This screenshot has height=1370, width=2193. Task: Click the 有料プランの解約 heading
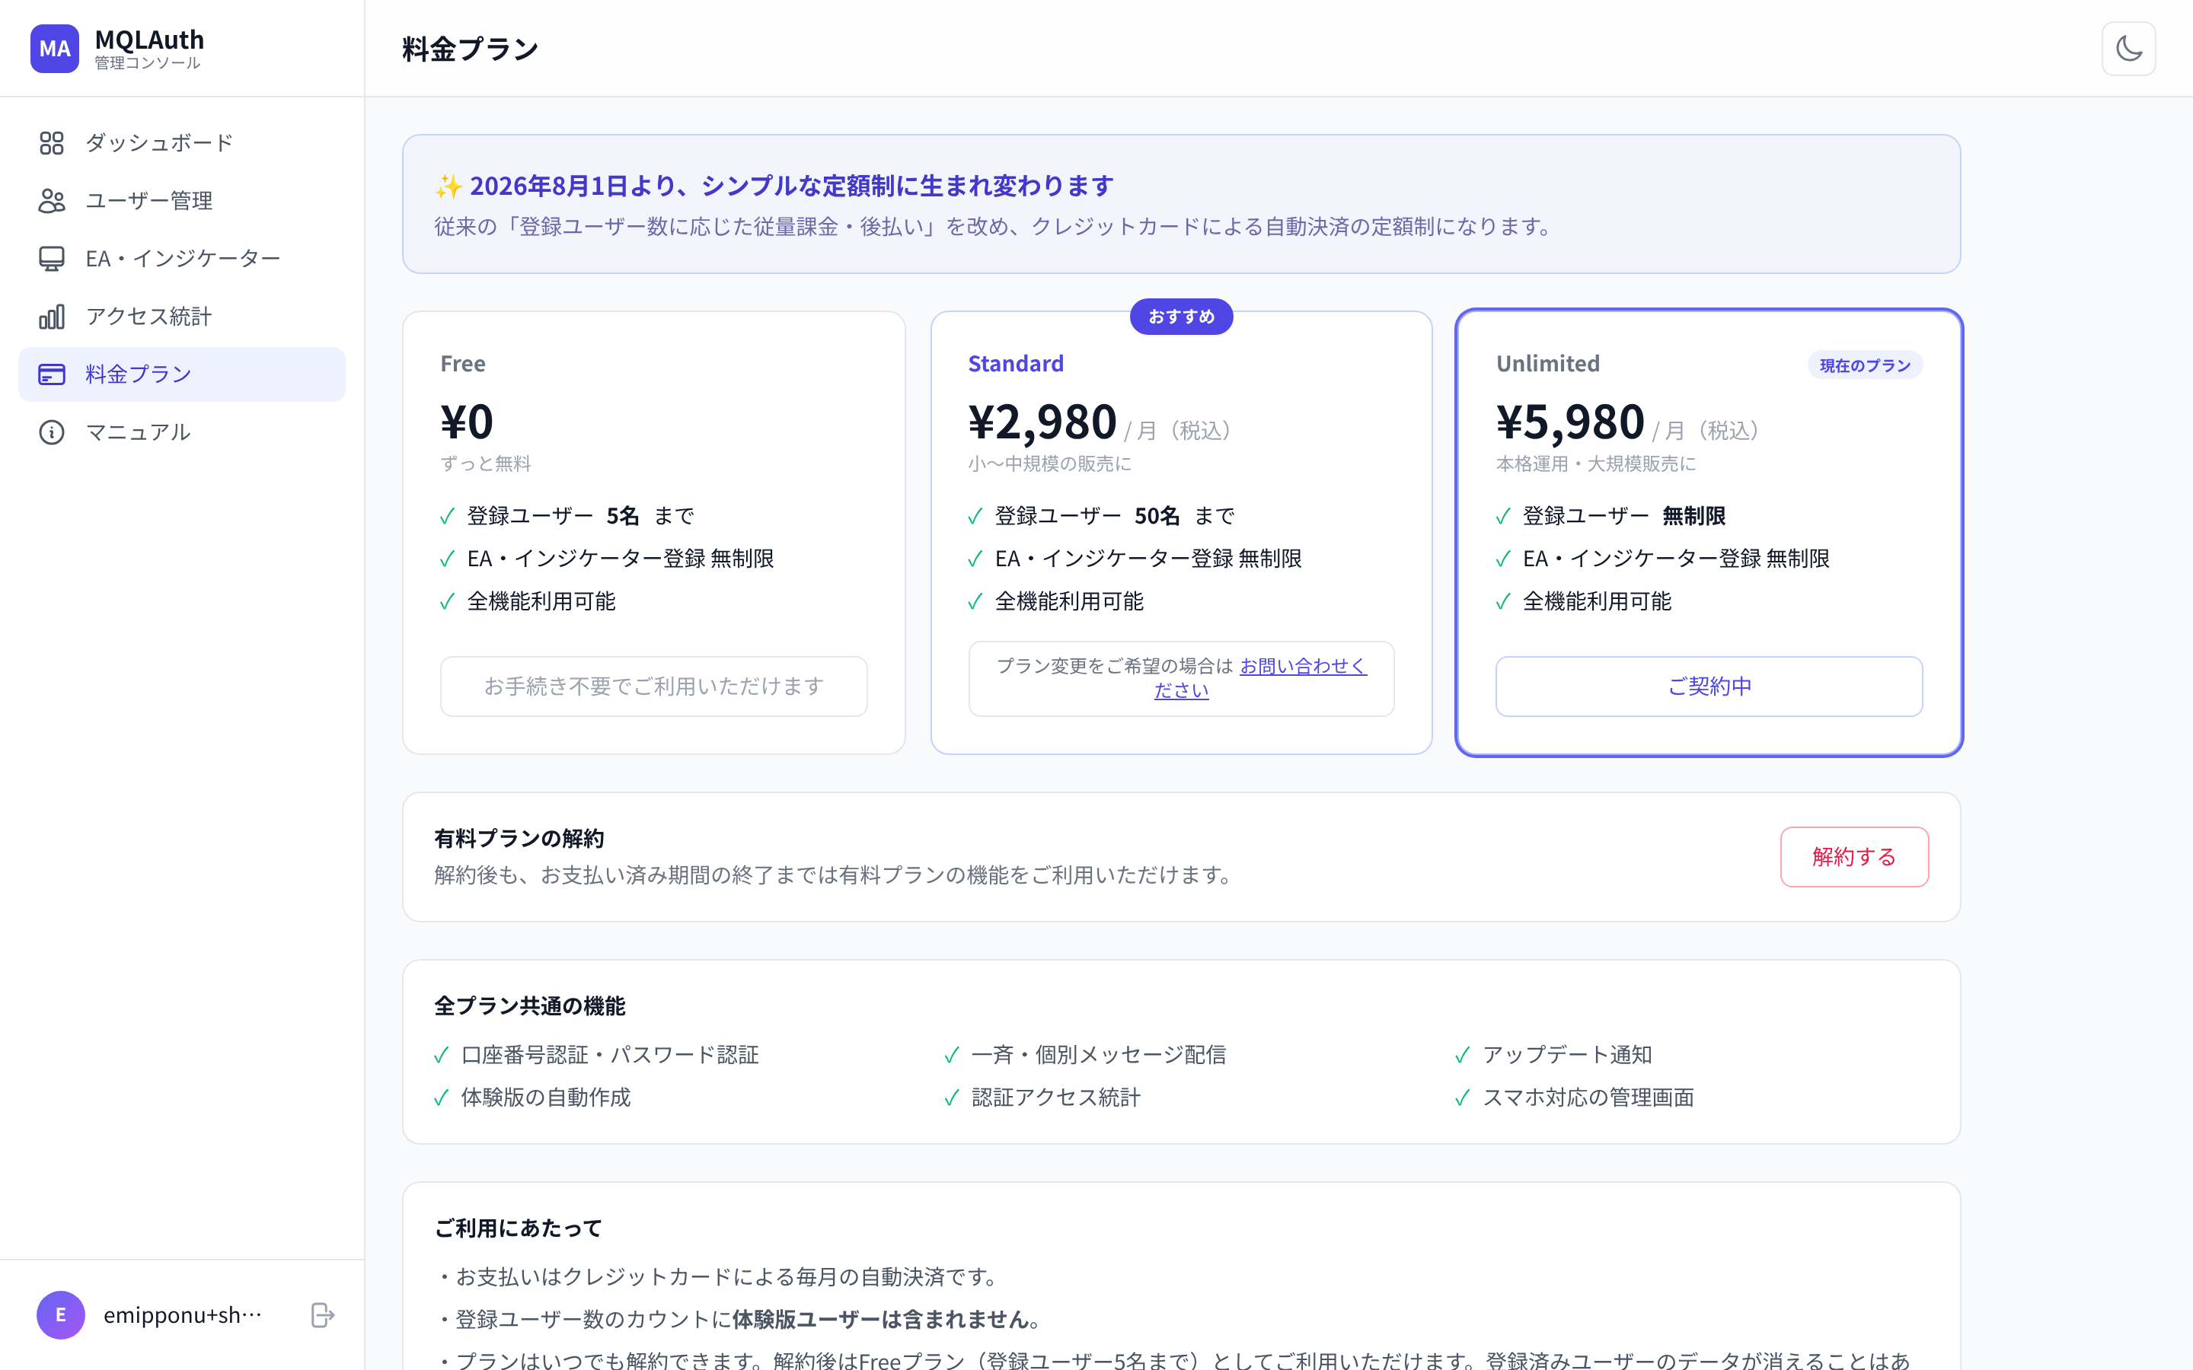519,838
